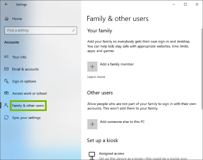Open Email & accounts section
The width and height of the screenshot is (203, 160).
25,69
